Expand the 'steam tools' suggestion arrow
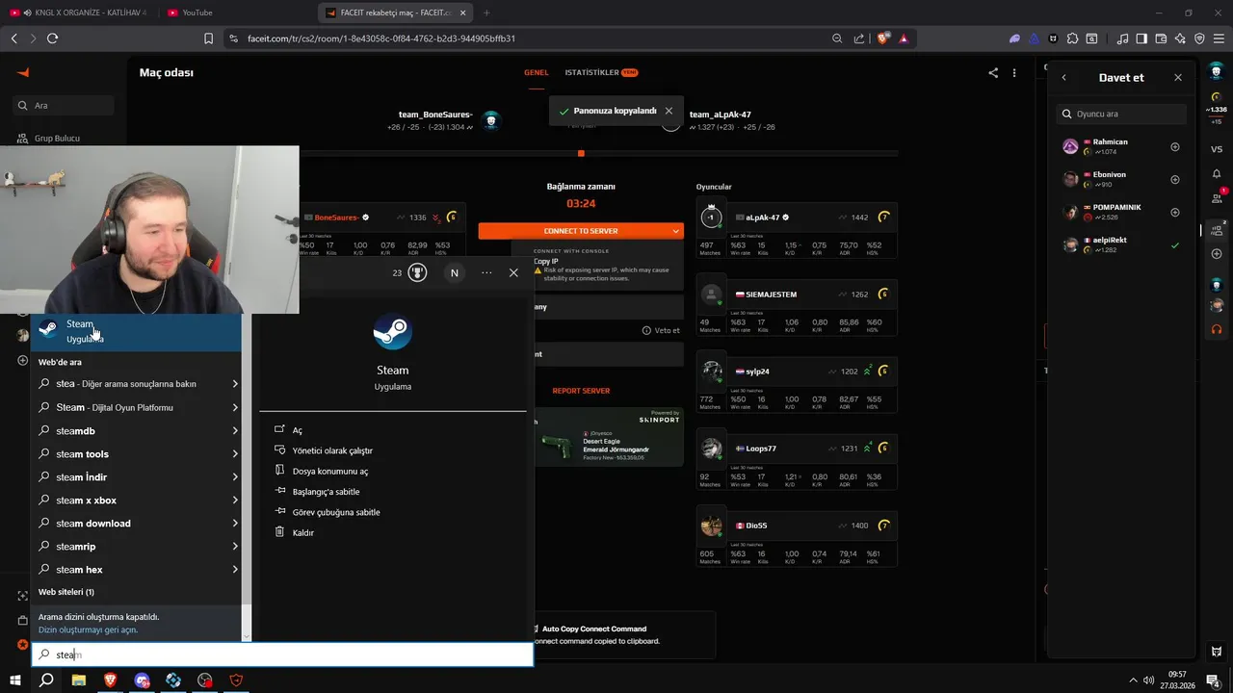This screenshot has height=693, width=1233. [235, 454]
